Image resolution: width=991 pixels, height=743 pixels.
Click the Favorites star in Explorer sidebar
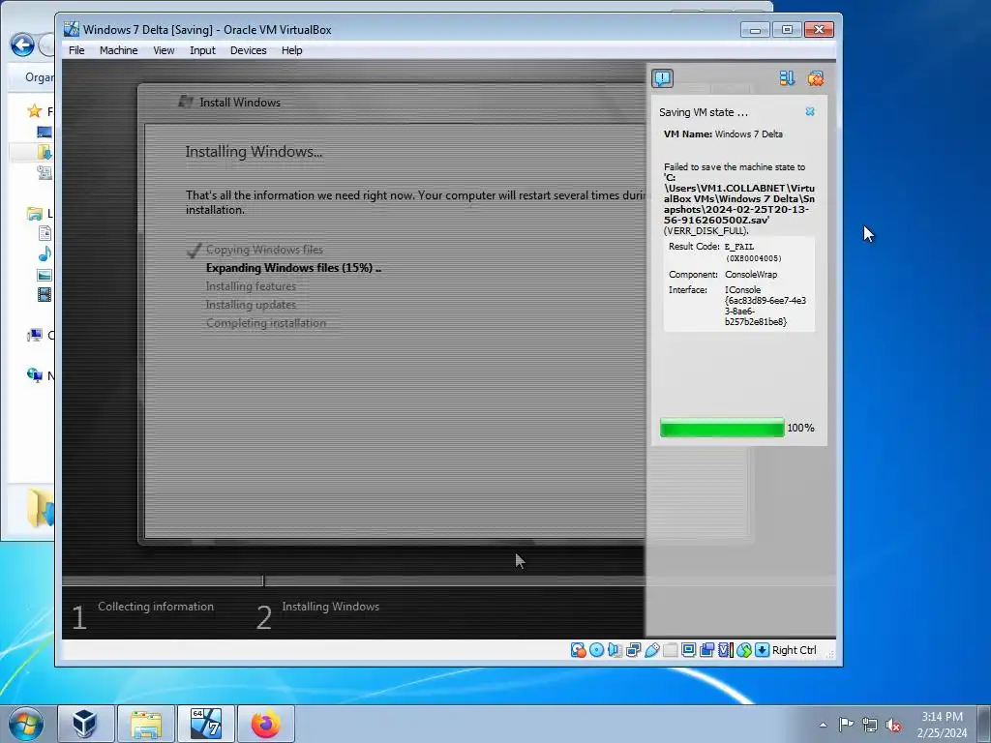(x=35, y=112)
